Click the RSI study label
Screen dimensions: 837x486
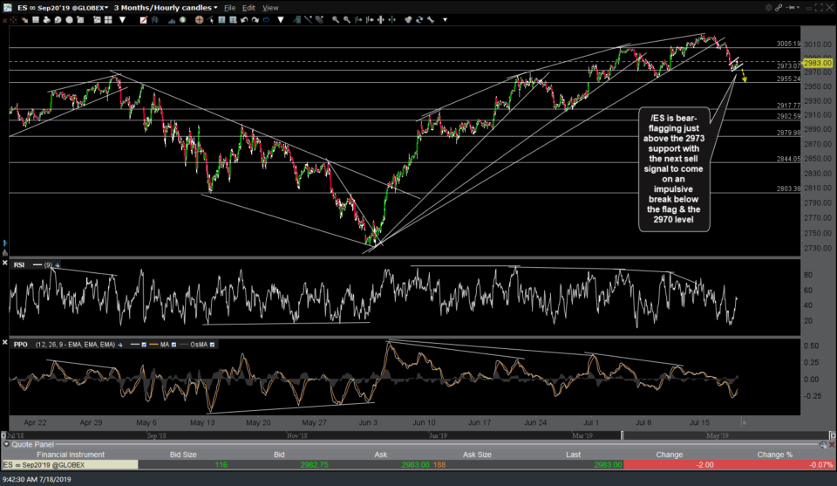(18, 265)
